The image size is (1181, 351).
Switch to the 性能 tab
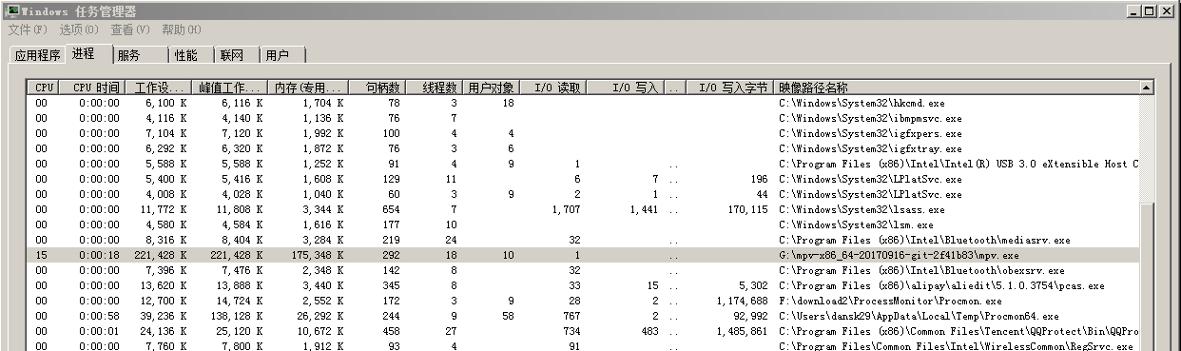[x=191, y=55]
